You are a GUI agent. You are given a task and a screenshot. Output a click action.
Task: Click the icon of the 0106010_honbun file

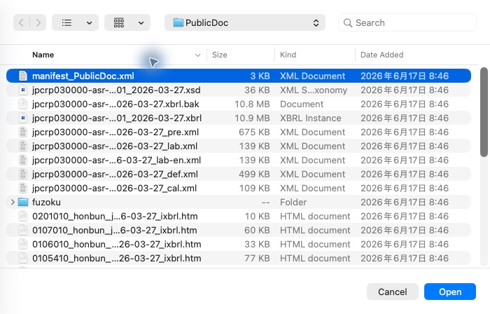pos(23,244)
